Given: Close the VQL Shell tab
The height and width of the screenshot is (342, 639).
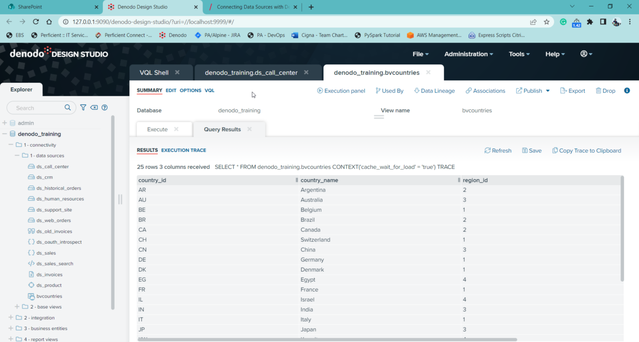Looking at the screenshot, I should [x=177, y=72].
